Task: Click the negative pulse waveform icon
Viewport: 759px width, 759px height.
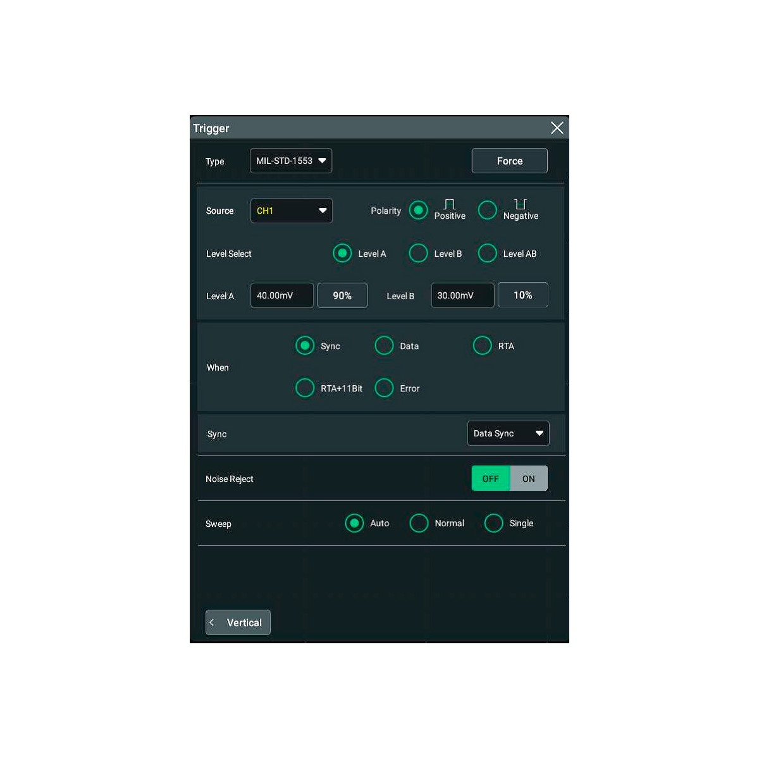Action: pos(520,204)
